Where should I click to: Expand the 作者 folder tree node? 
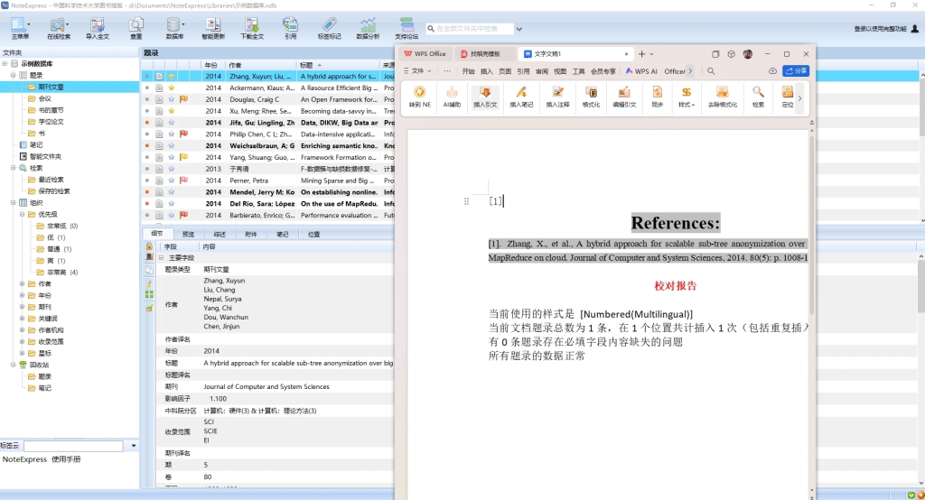[x=23, y=284]
